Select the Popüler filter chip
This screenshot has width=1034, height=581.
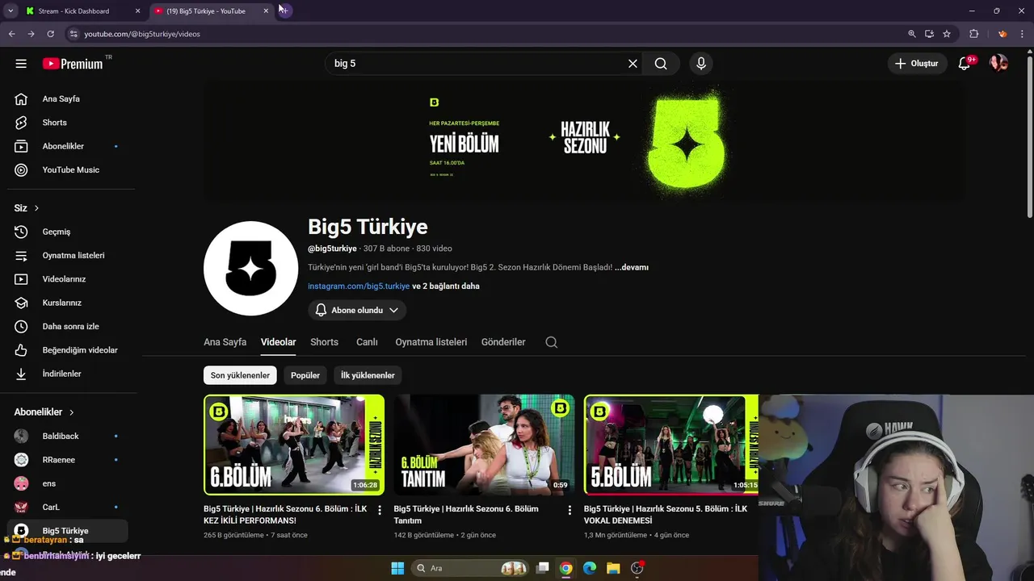click(305, 375)
